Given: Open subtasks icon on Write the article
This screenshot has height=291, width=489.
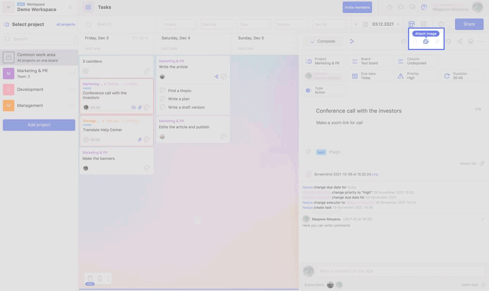Looking at the screenshot, I should tap(216, 76).
